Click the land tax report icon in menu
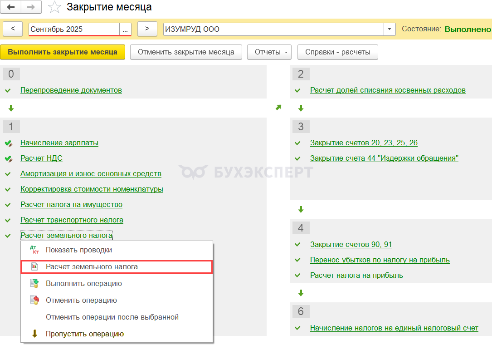 34,267
